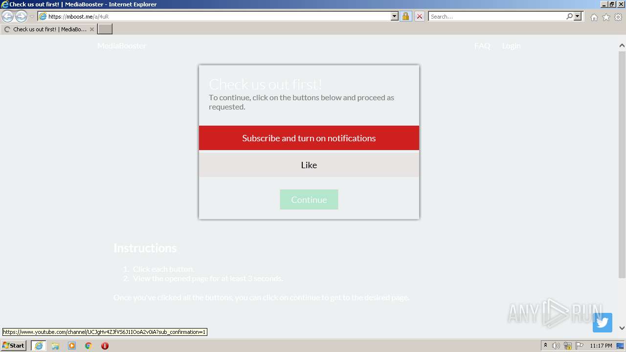Open a new tab
Image resolution: width=626 pixels, height=352 pixels.
(105, 29)
